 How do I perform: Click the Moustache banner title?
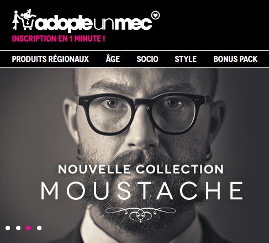[x=142, y=190]
